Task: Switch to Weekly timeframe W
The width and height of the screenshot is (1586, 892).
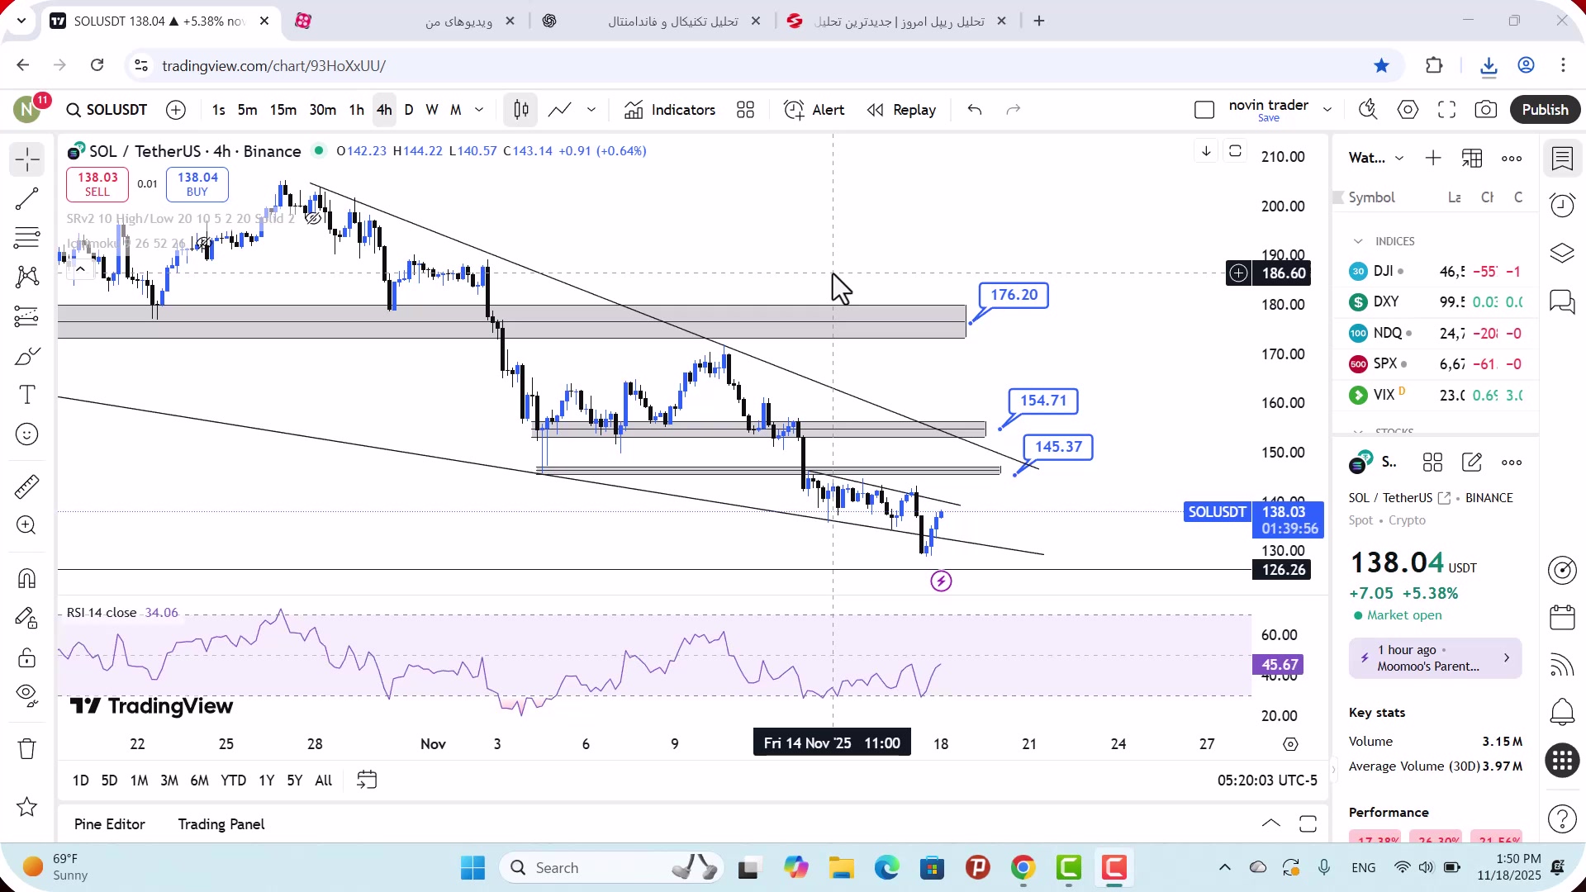Action: coord(432,110)
